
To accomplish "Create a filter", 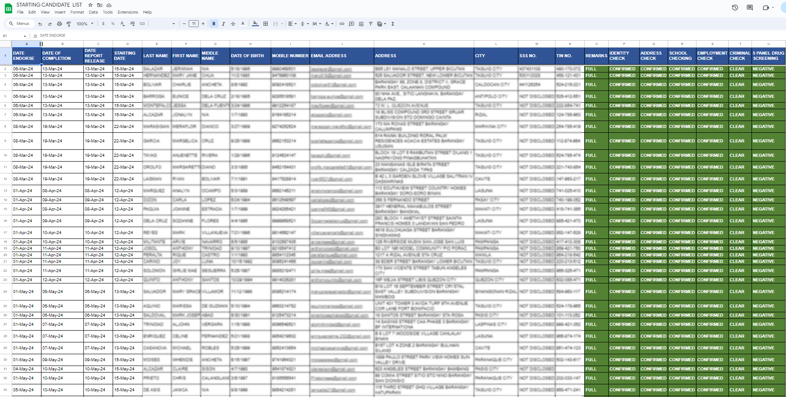I will coord(371,24).
